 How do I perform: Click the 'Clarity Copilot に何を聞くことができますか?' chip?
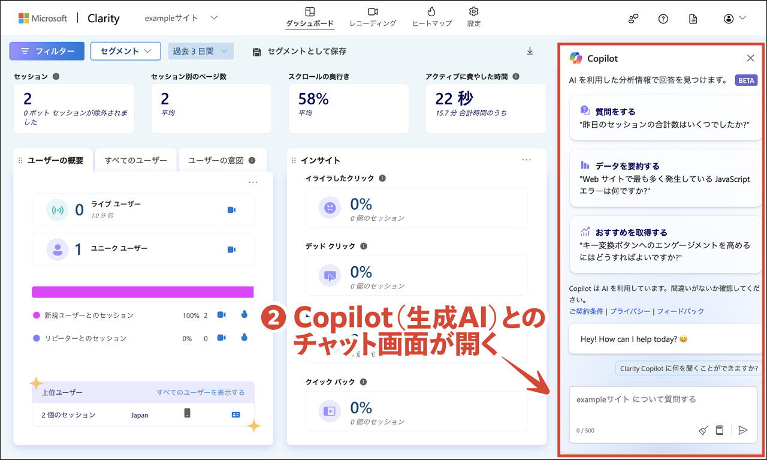688,368
